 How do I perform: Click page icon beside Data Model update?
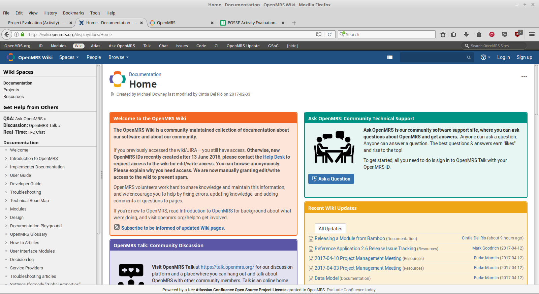coord(311,279)
